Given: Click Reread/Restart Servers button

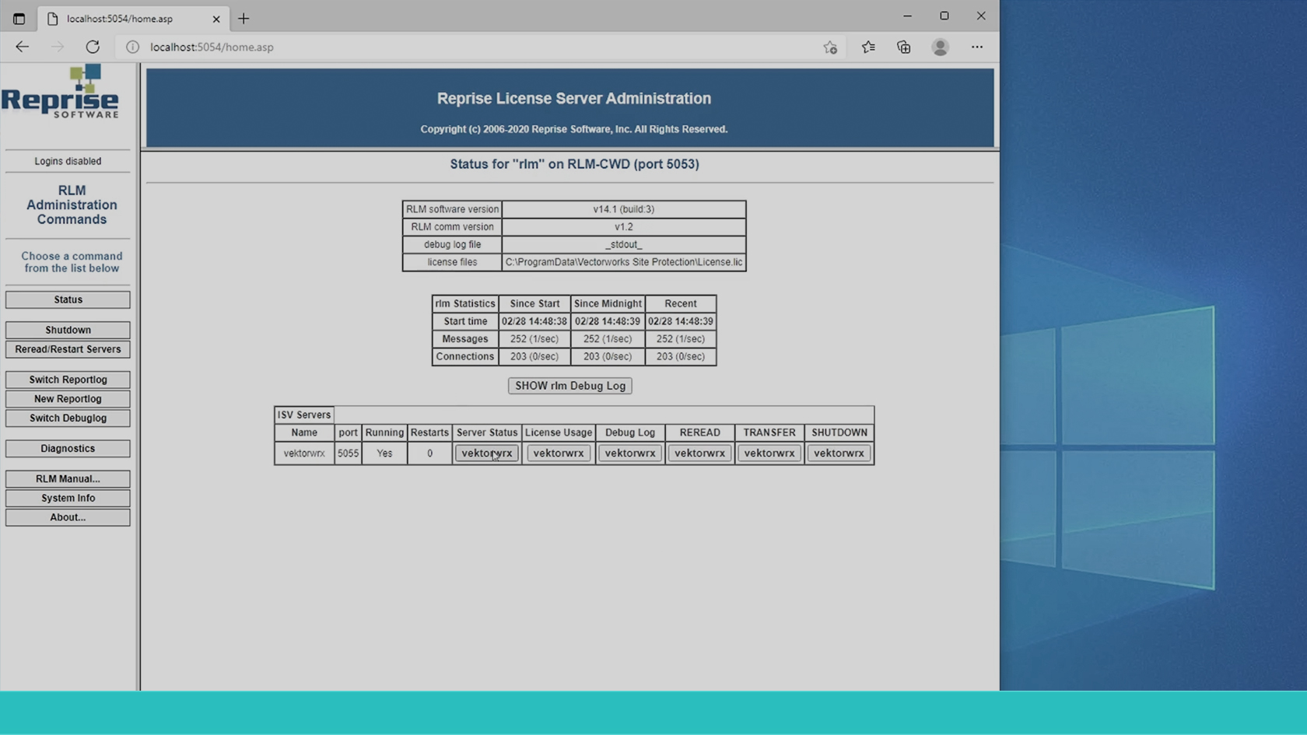Looking at the screenshot, I should [x=68, y=349].
